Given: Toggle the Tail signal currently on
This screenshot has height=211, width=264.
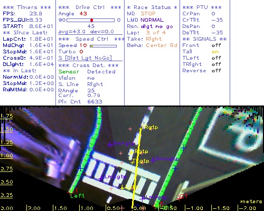Looking at the screenshot, I should (x=215, y=52).
